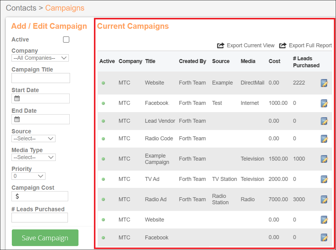This screenshot has width=336, height=250.
Task: Tick the Active checkbox
Action: click(x=66, y=39)
